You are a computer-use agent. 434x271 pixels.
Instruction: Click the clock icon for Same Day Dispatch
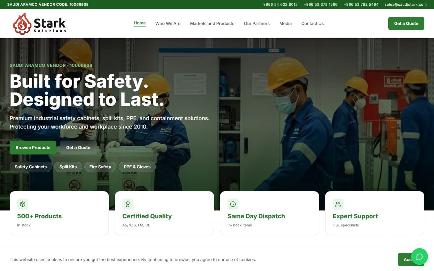[233, 204]
